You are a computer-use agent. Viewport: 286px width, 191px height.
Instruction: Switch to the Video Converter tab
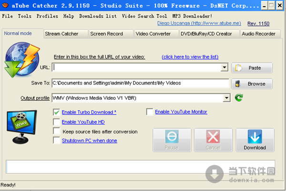click(x=156, y=34)
